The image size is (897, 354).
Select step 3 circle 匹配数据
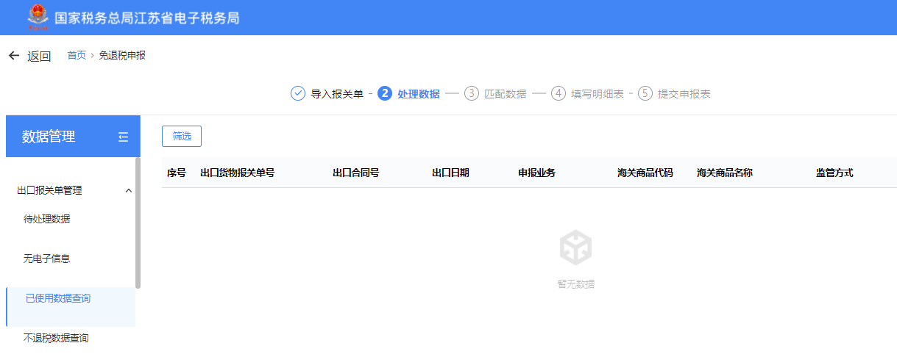point(471,93)
